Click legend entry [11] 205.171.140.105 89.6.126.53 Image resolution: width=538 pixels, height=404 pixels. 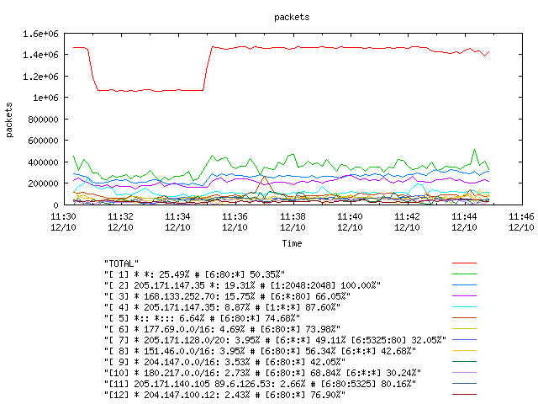pos(260,384)
